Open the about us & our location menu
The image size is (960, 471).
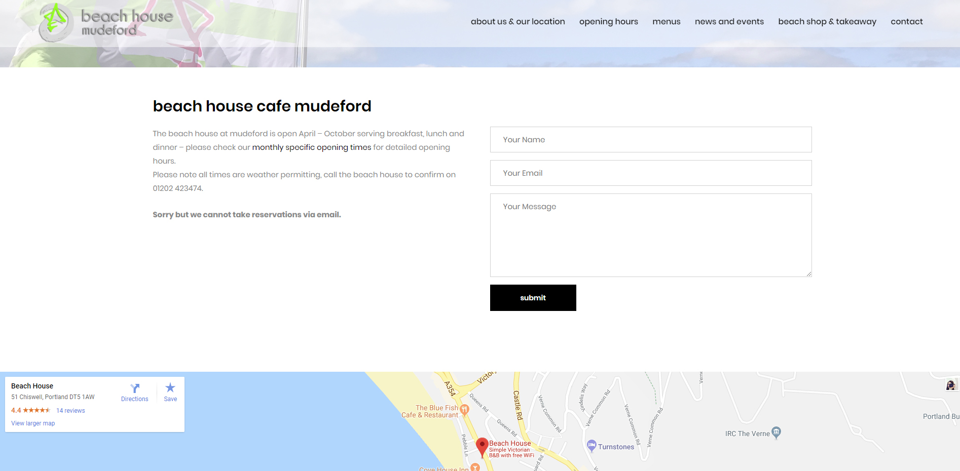click(518, 22)
